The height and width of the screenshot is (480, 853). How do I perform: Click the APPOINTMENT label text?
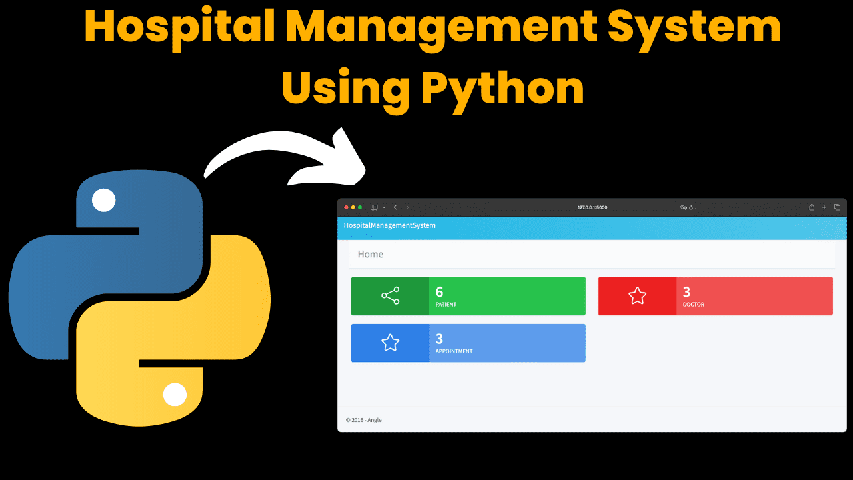[x=454, y=351]
